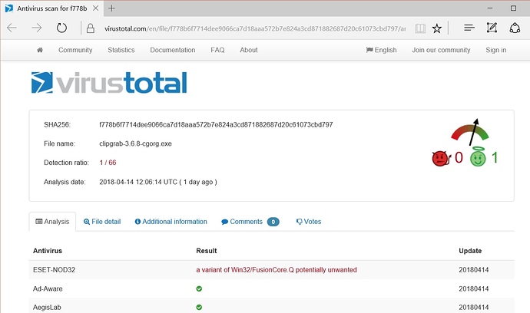This screenshot has width=530, height=313.
Task: Click Win32/FusionCore.Q detection result
Action: tap(277, 270)
